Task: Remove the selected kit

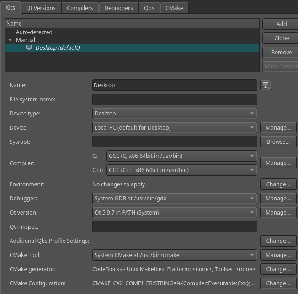Action: coord(281,52)
